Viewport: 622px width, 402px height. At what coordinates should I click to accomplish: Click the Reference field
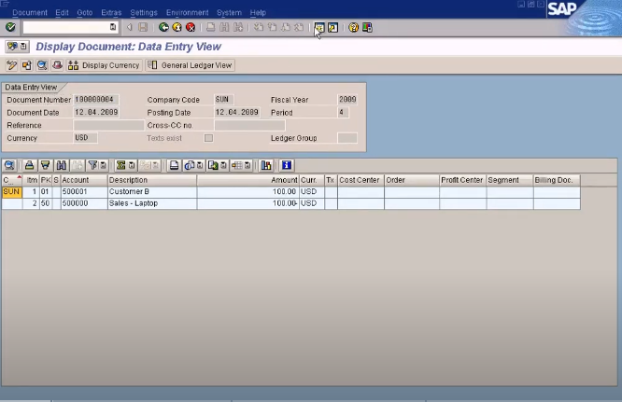[x=108, y=125]
